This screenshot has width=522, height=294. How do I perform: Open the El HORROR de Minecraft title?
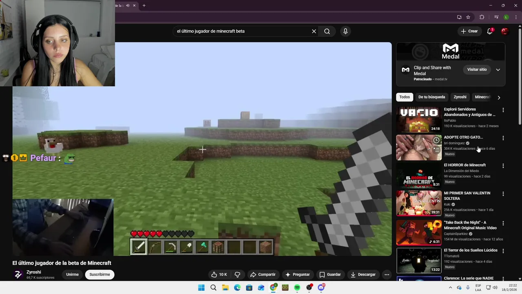click(x=464, y=165)
